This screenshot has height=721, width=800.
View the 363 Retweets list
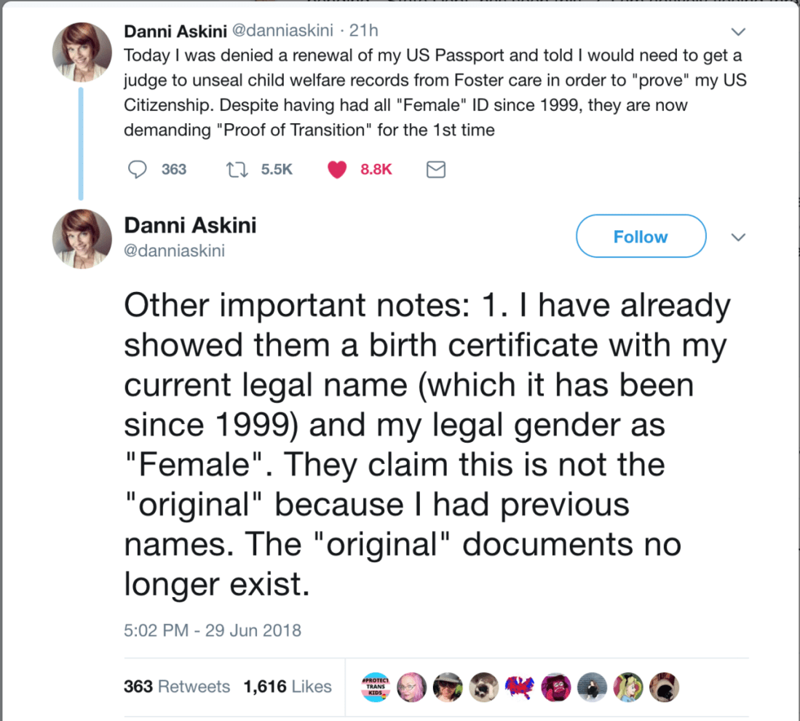tap(177, 686)
